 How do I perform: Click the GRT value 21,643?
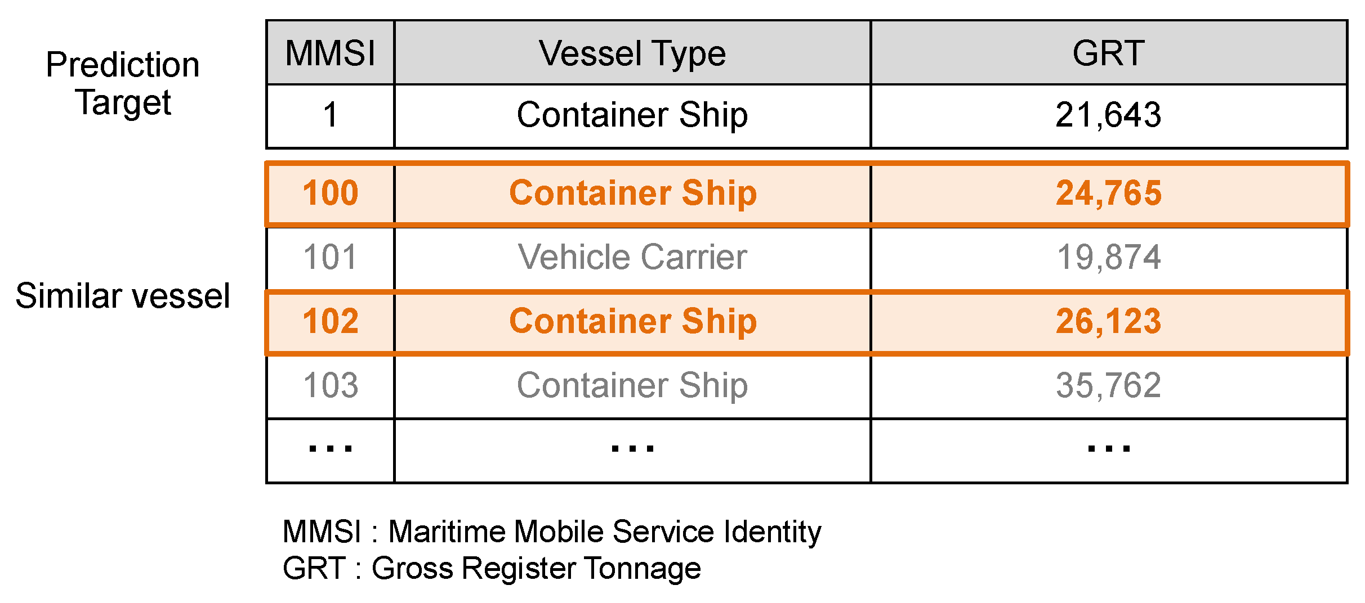point(1108,115)
